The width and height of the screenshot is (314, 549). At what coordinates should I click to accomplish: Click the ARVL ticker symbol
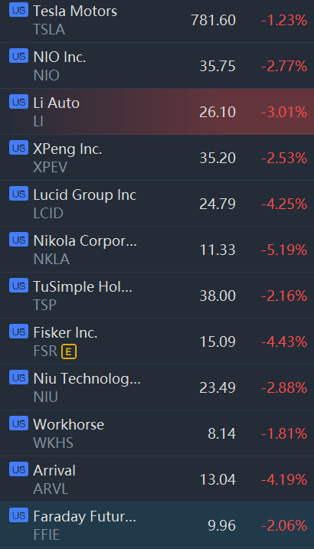click(x=51, y=489)
